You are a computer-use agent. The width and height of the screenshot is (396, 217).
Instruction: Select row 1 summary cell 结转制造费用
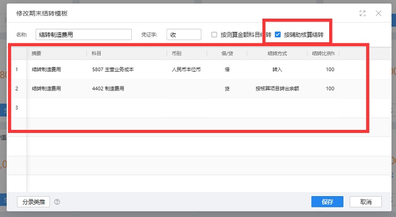click(46, 70)
